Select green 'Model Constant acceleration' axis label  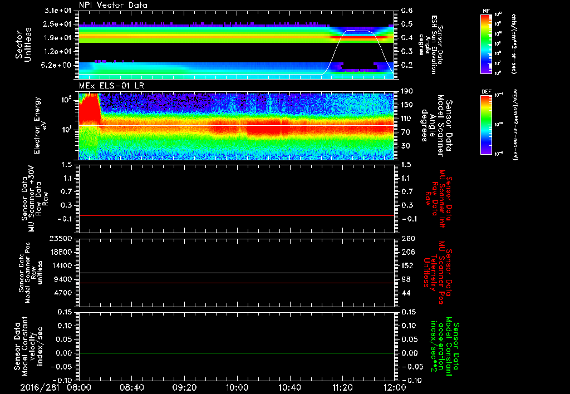point(445,347)
